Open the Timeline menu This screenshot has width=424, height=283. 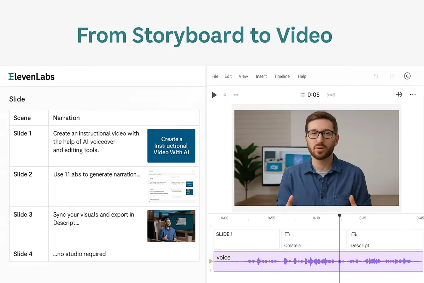point(282,76)
